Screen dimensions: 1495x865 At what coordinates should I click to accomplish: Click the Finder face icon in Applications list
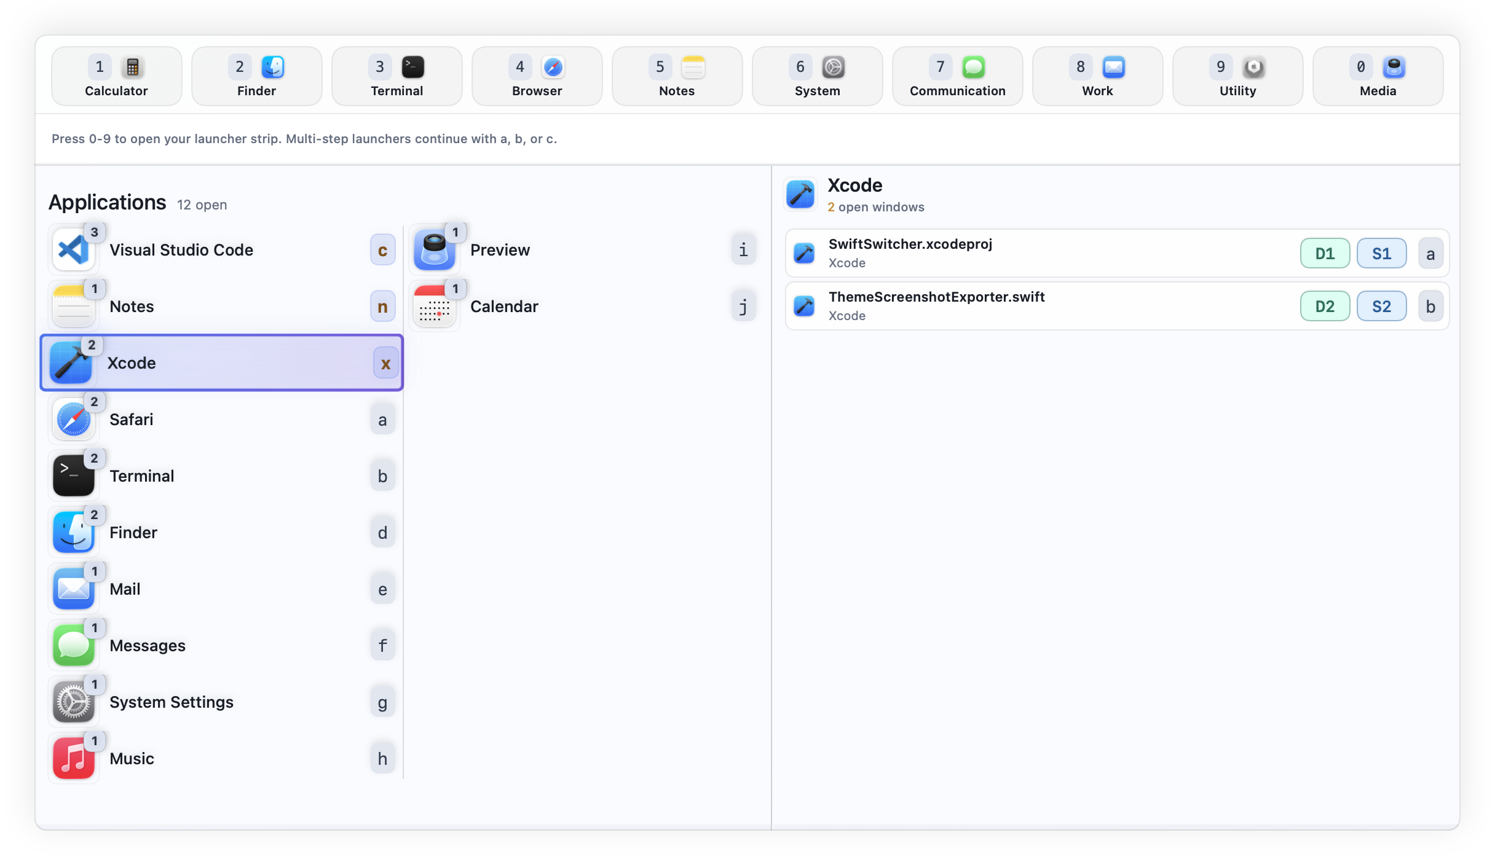pyautogui.click(x=74, y=533)
